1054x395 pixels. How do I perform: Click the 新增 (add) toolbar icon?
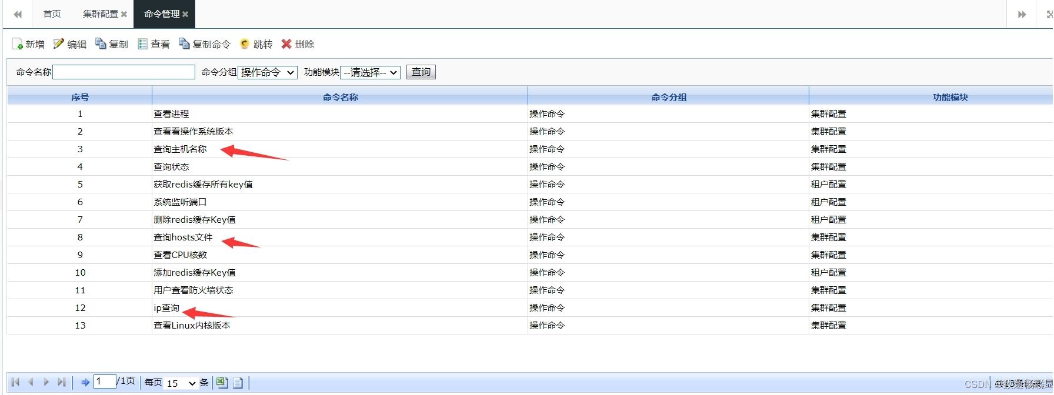click(17, 44)
